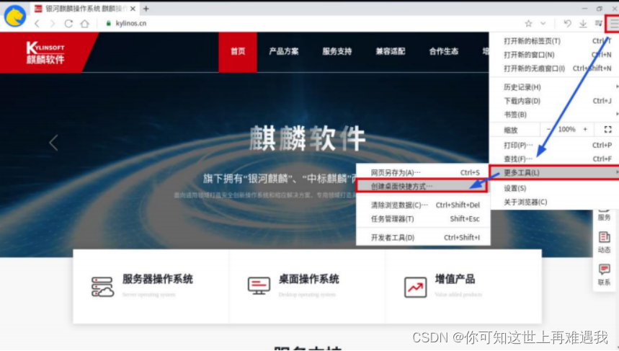Open 产品方案 navigation item
This screenshot has height=351, width=619.
point(284,51)
